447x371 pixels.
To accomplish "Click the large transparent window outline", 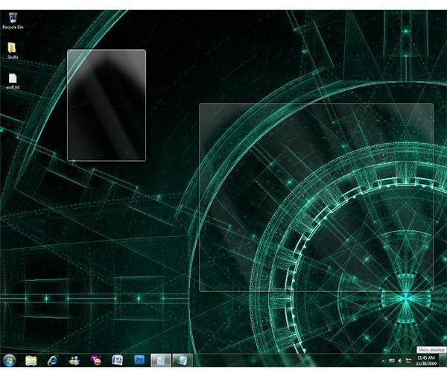I will [x=316, y=197].
